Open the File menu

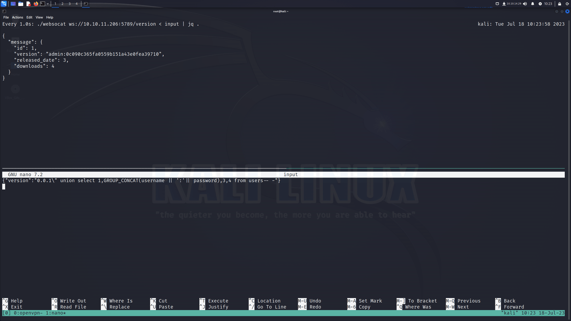click(6, 17)
